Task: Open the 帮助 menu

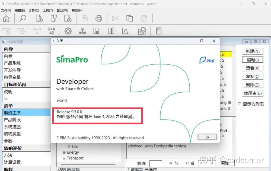Action: click(76, 10)
